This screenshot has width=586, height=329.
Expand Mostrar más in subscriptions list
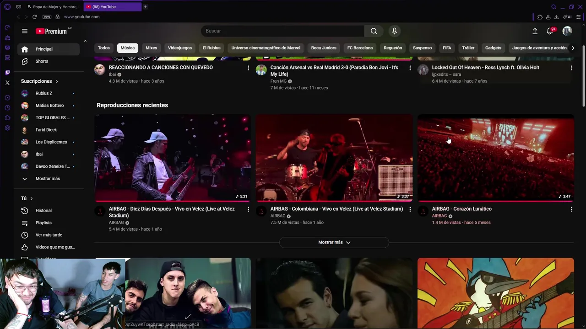click(48, 179)
